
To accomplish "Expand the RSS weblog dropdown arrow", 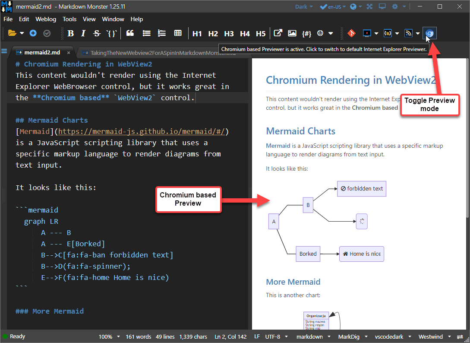I will click(x=418, y=34).
